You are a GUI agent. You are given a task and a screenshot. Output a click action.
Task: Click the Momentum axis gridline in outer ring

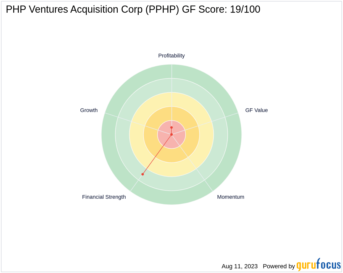[x=209, y=186]
